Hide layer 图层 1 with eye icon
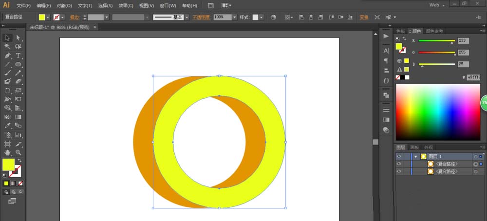 [x=399, y=156]
